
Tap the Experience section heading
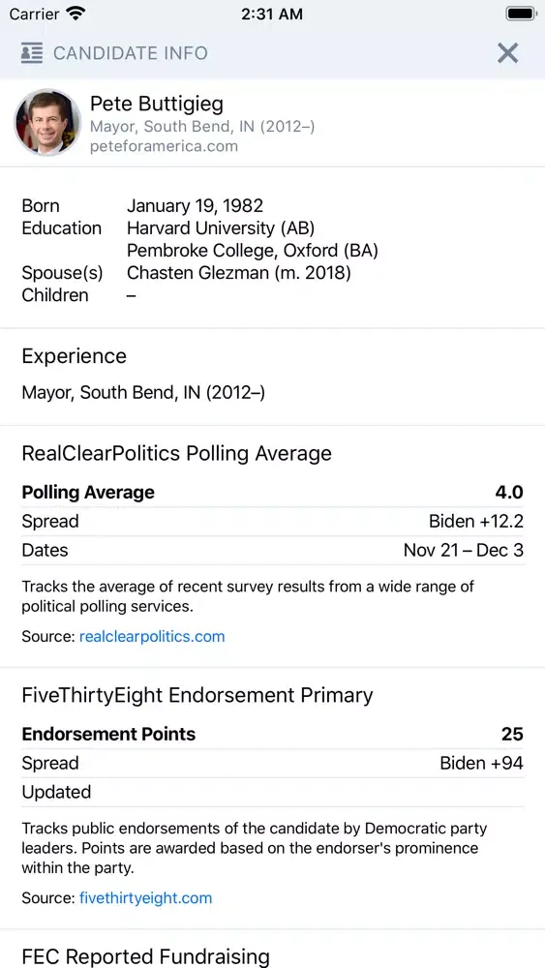(75, 356)
